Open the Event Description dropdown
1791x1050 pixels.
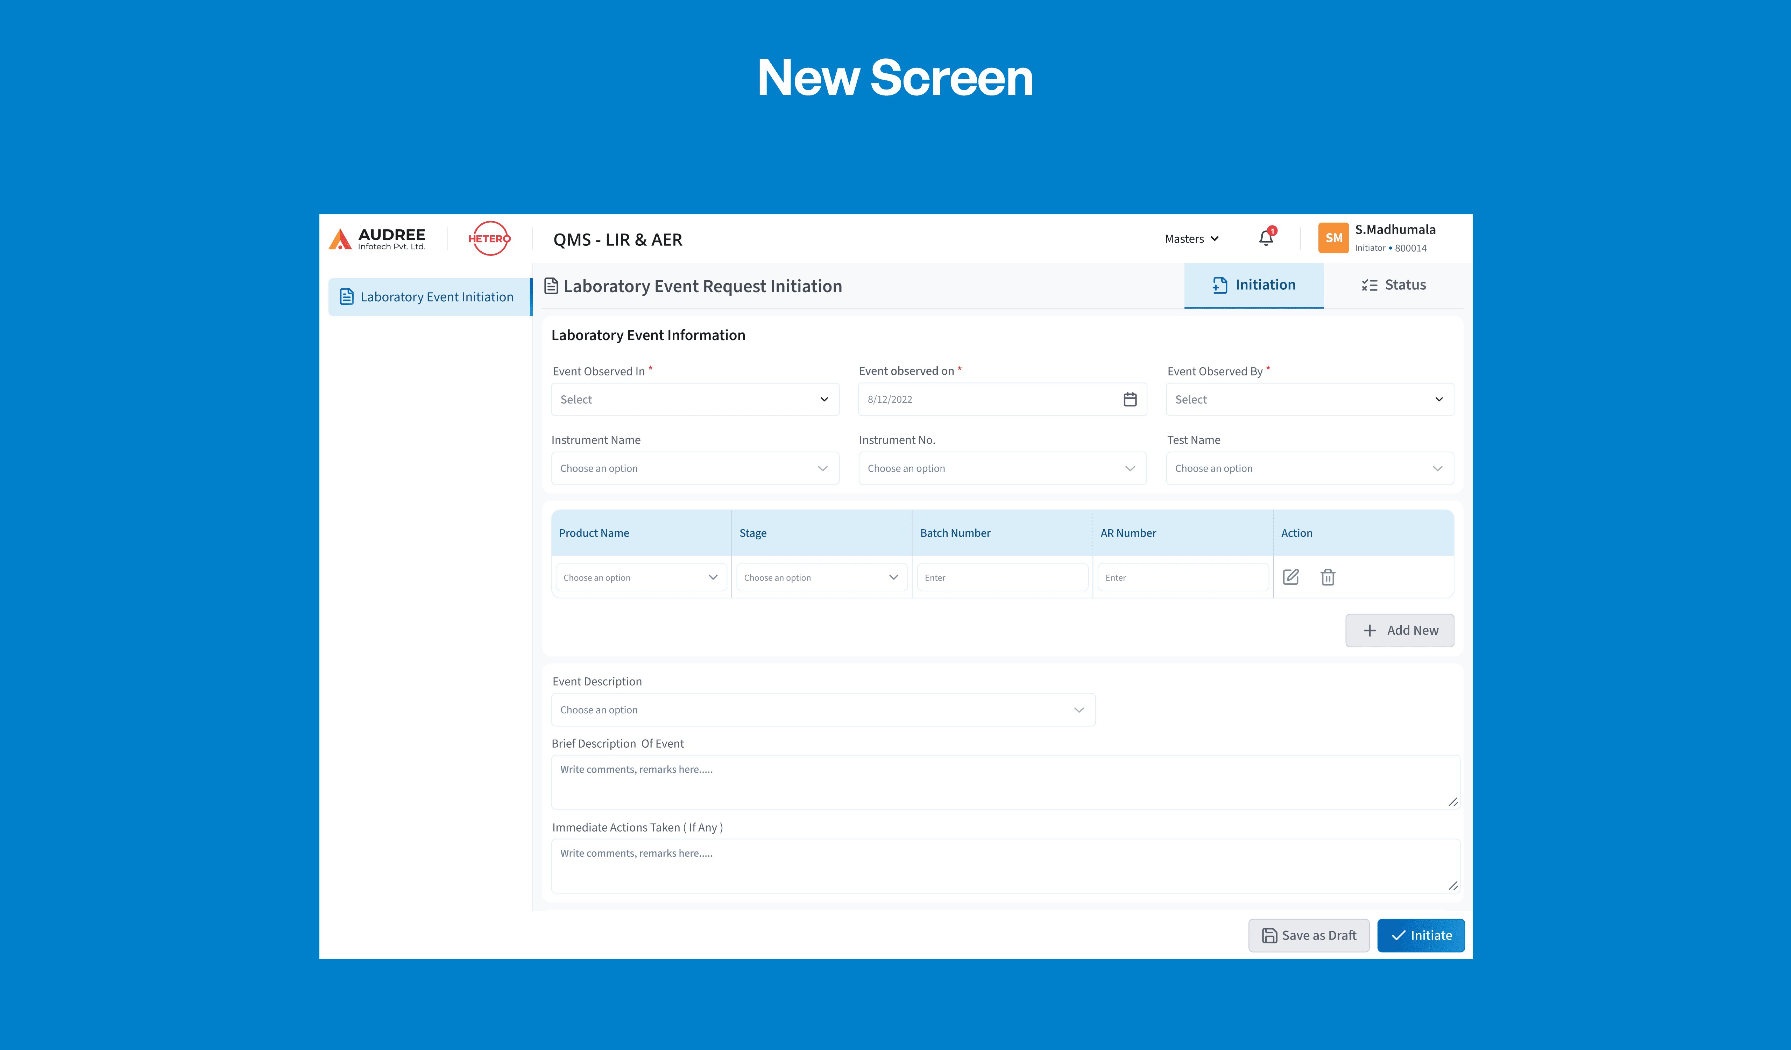822,709
